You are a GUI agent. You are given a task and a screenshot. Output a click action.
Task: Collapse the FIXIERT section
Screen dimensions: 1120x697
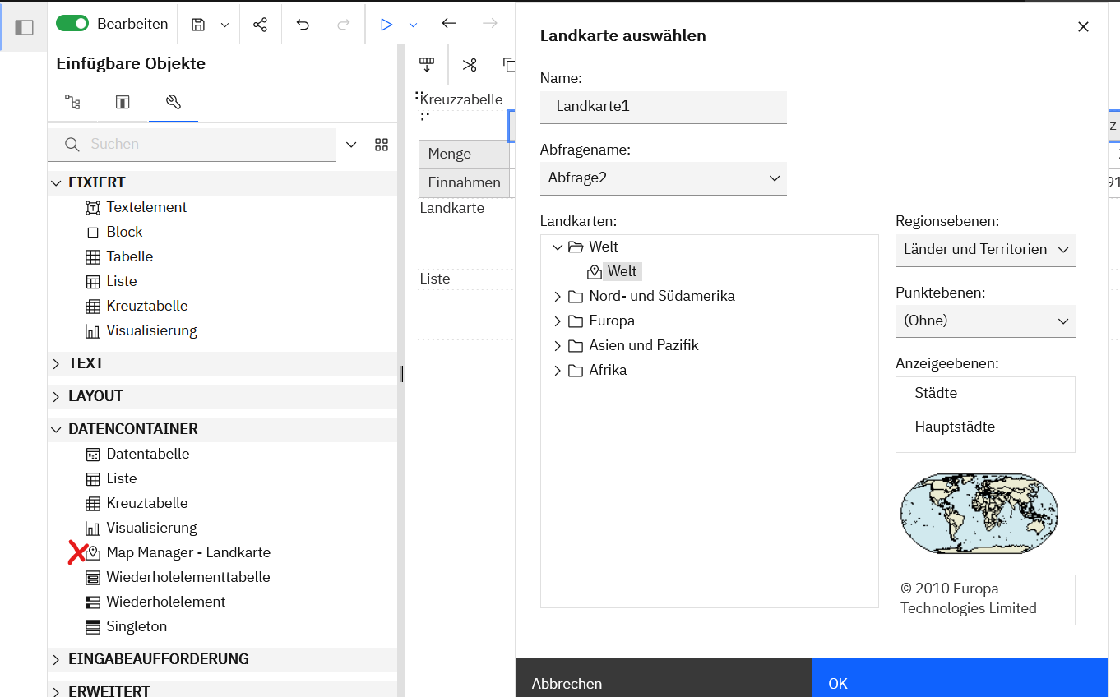pyautogui.click(x=57, y=182)
